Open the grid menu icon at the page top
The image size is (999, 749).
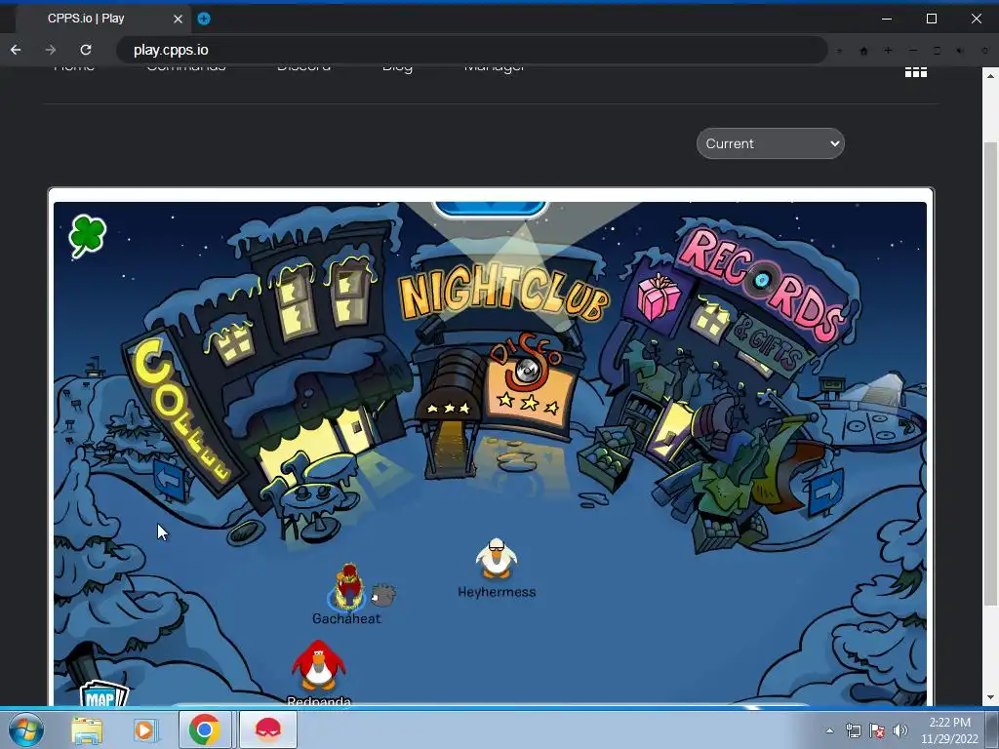(915, 72)
